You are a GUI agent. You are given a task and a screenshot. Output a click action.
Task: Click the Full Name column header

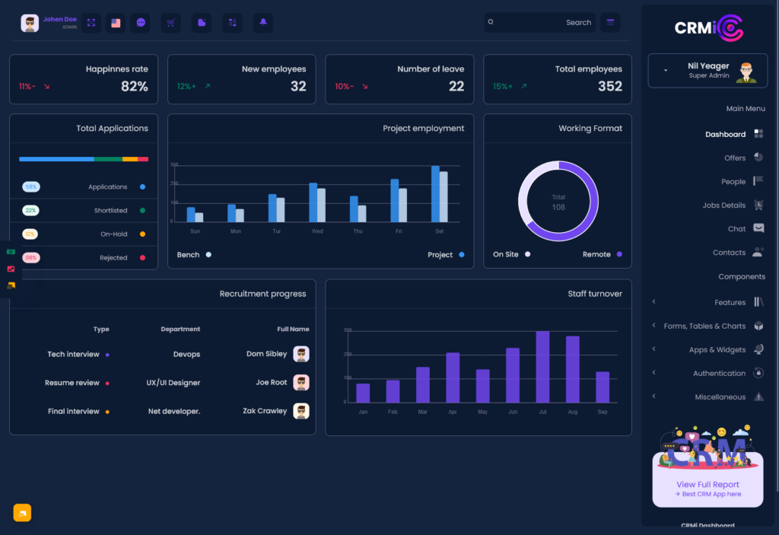pos(293,330)
